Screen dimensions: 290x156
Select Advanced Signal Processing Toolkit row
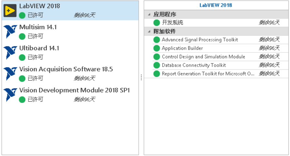tap(220, 40)
